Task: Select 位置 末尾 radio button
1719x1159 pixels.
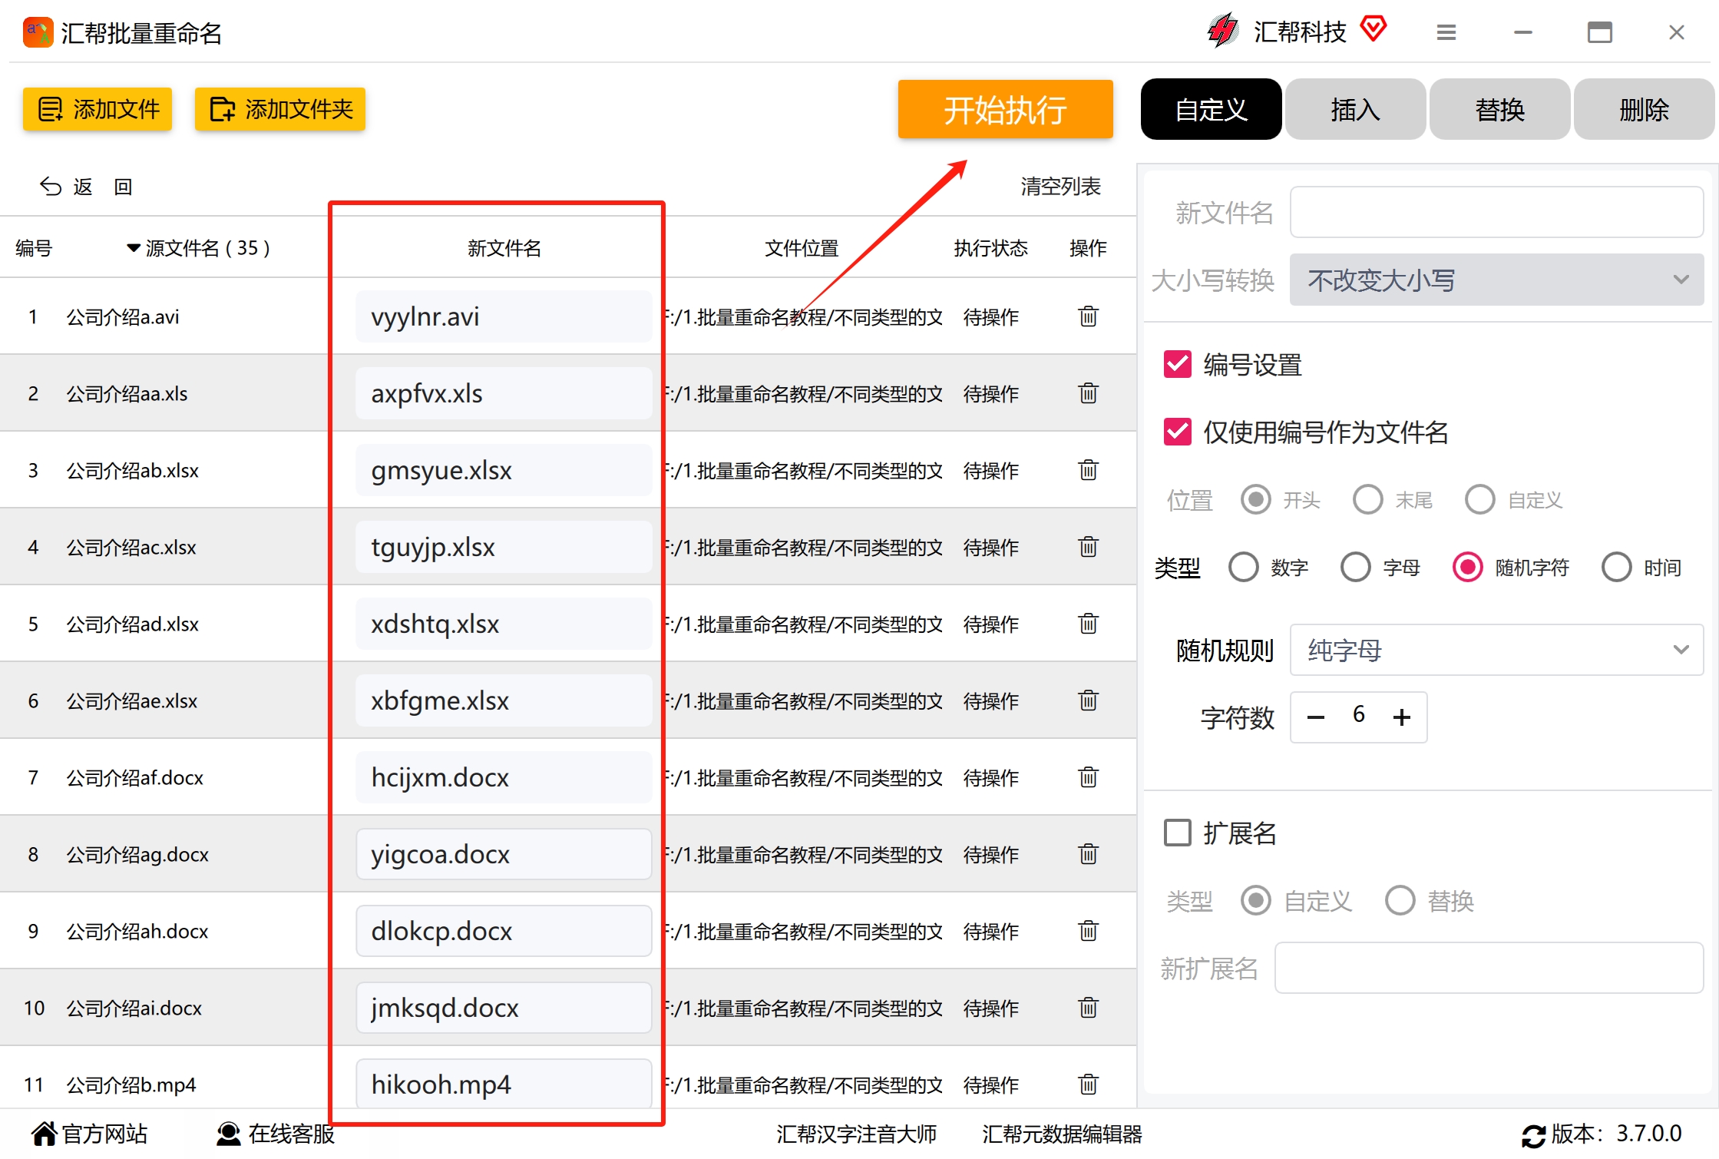Action: tap(1368, 500)
